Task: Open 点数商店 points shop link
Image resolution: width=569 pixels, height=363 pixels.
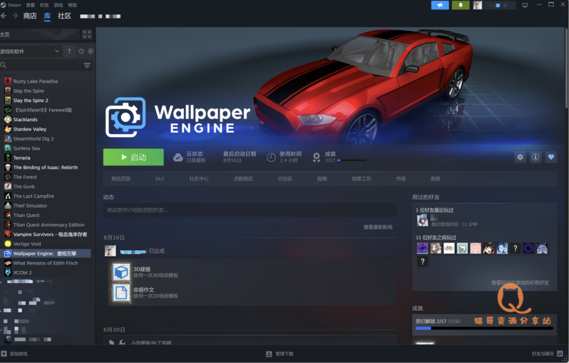Action: (243, 179)
